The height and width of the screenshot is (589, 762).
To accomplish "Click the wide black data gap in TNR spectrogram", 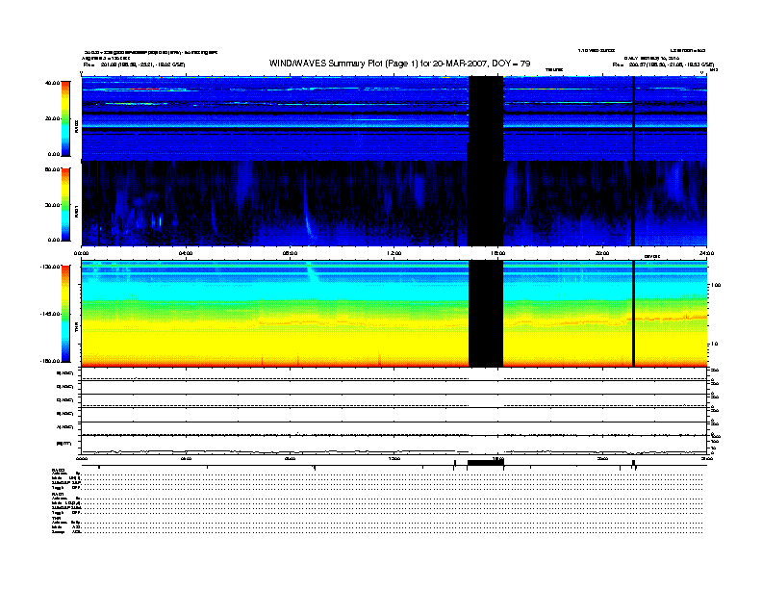I will click(486, 314).
